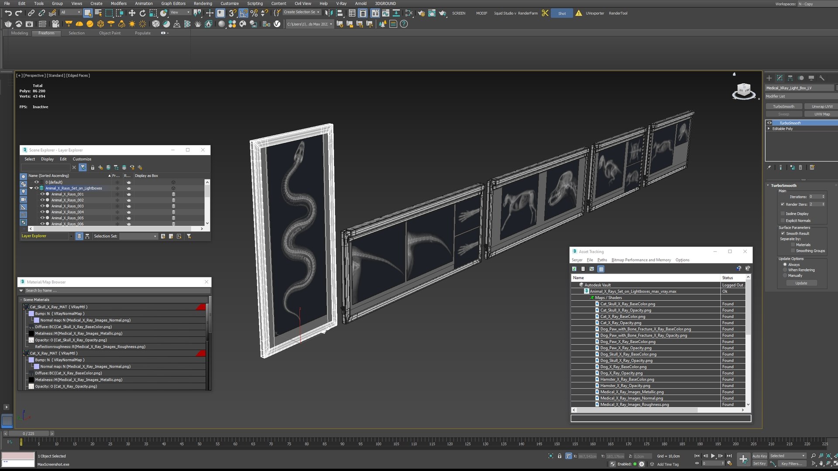
Task: Click the Auto Key button
Action: [759, 456]
